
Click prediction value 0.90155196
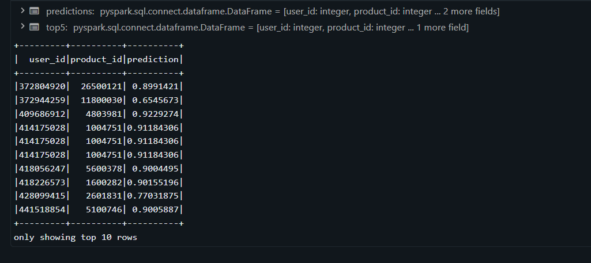153,182
